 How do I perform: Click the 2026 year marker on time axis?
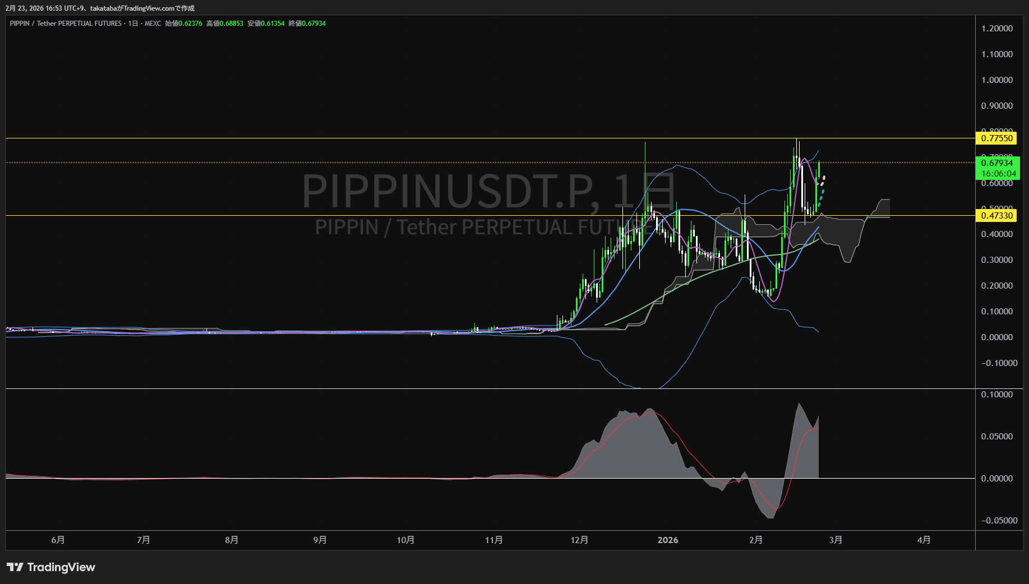click(667, 540)
